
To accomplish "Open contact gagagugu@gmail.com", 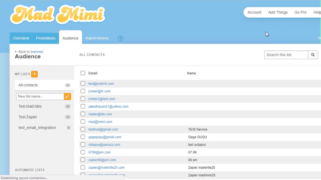I will (x=105, y=137).
